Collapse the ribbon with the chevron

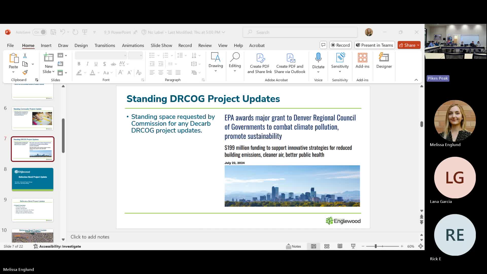(x=416, y=80)
